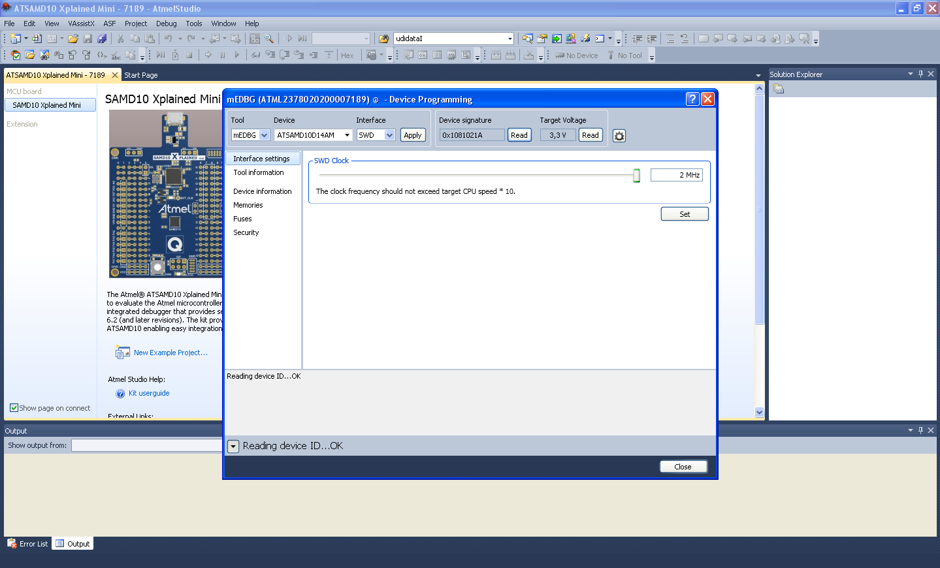Click the gear settings icon in Device Programming
The image size is (940, 568).
tap(619, 136)
